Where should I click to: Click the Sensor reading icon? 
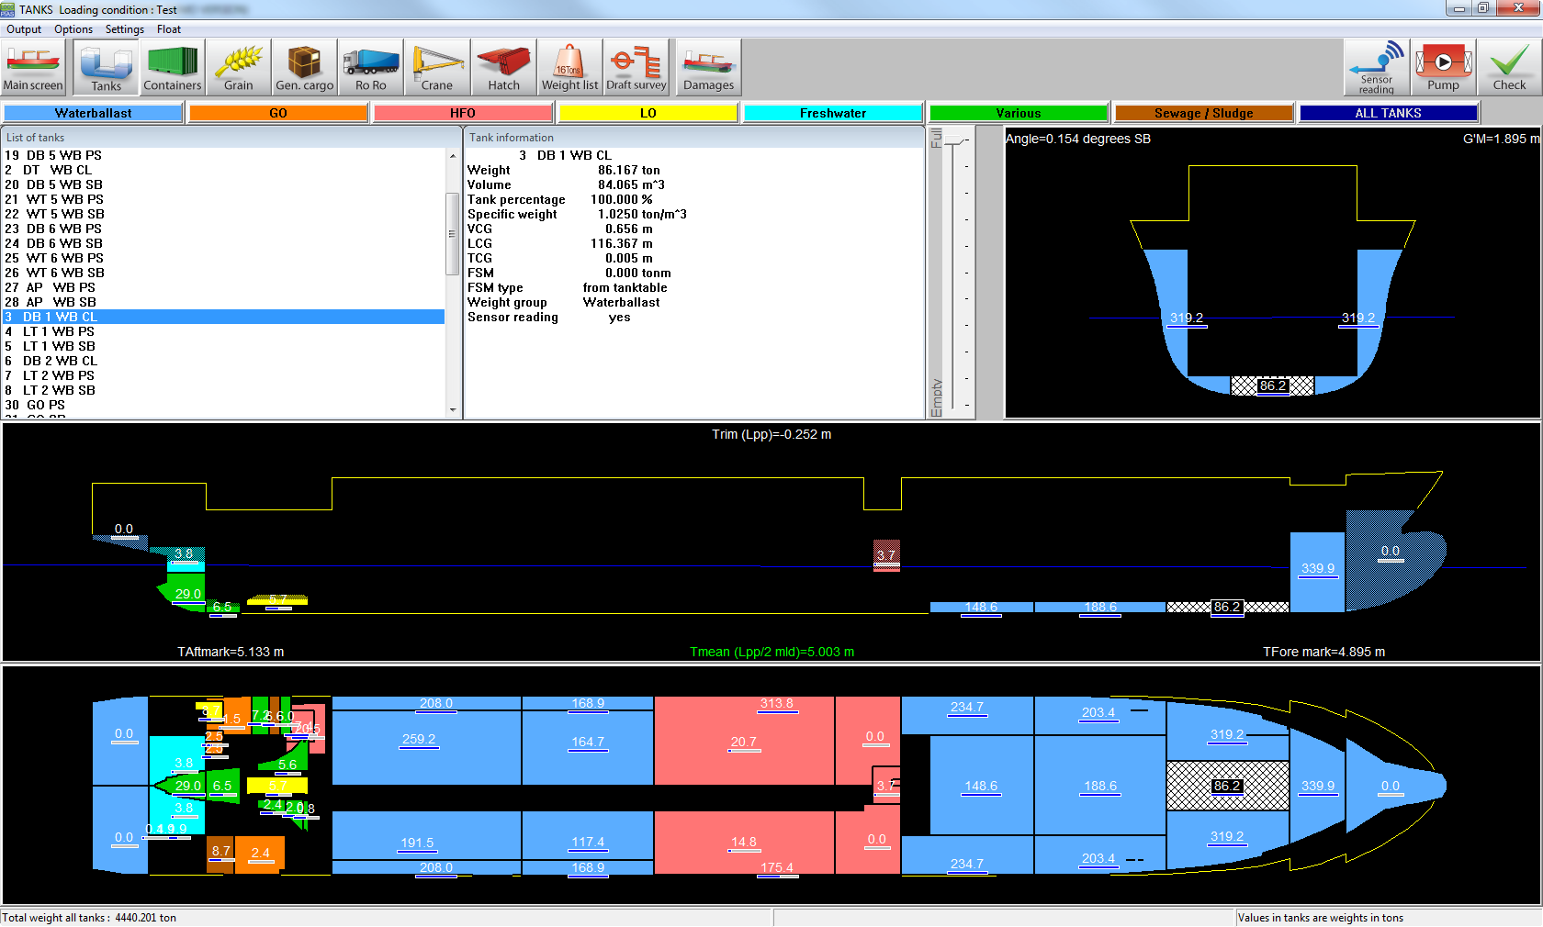click(x=1377, y=67)
